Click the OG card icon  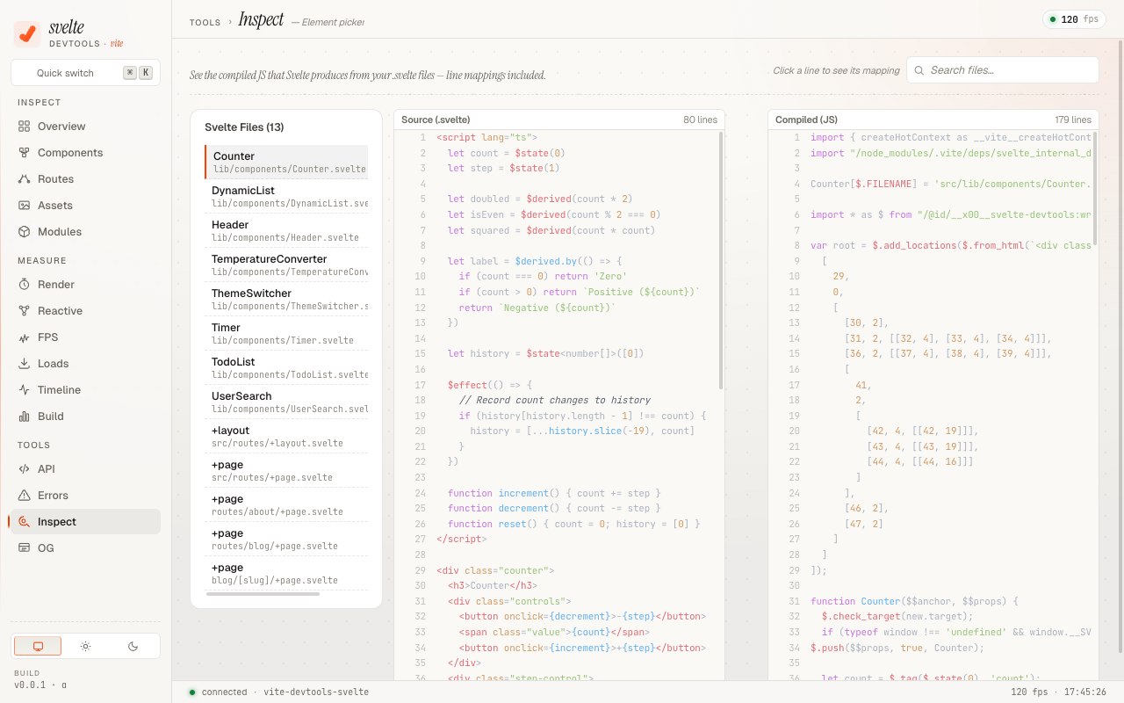click(x=25, y=548)
